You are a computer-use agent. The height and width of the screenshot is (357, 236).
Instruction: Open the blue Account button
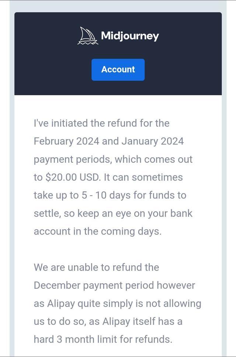pyautogui.click(x=118, y=69)
